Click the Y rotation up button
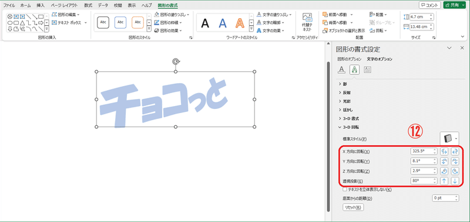This screenshot has width=470, height=222. tap(444, 161)
